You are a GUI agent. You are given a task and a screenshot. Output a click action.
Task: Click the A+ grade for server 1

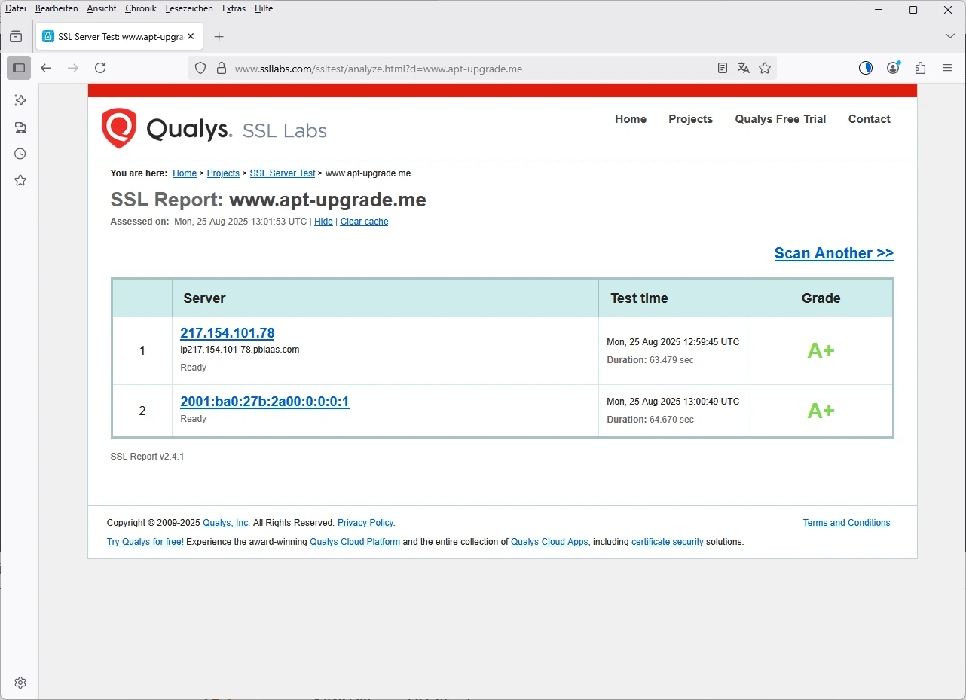pyautogui.click(x=821, y=350)
